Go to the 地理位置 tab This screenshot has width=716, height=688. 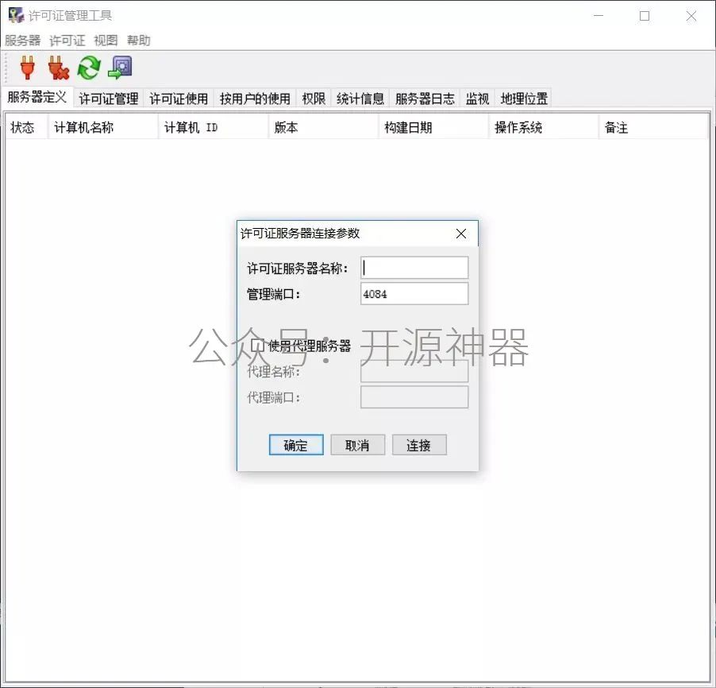click(x=524, y=99)
